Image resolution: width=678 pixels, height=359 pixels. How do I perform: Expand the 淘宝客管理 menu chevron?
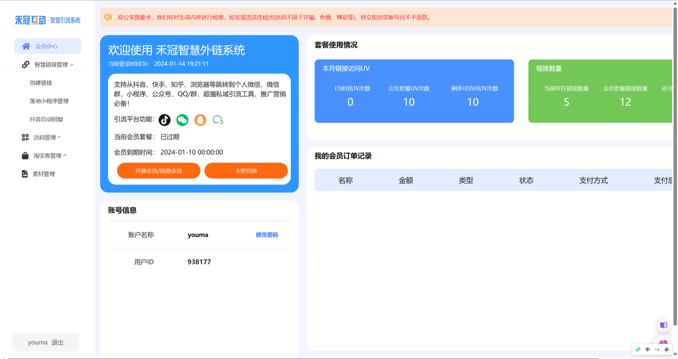[65, 156]
